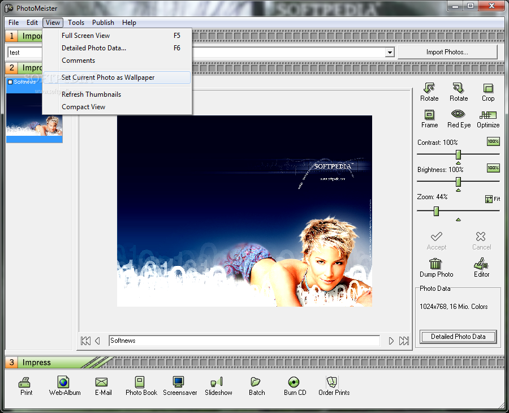
Task: Switch to Compact View
Action: [x=117, y=107]
